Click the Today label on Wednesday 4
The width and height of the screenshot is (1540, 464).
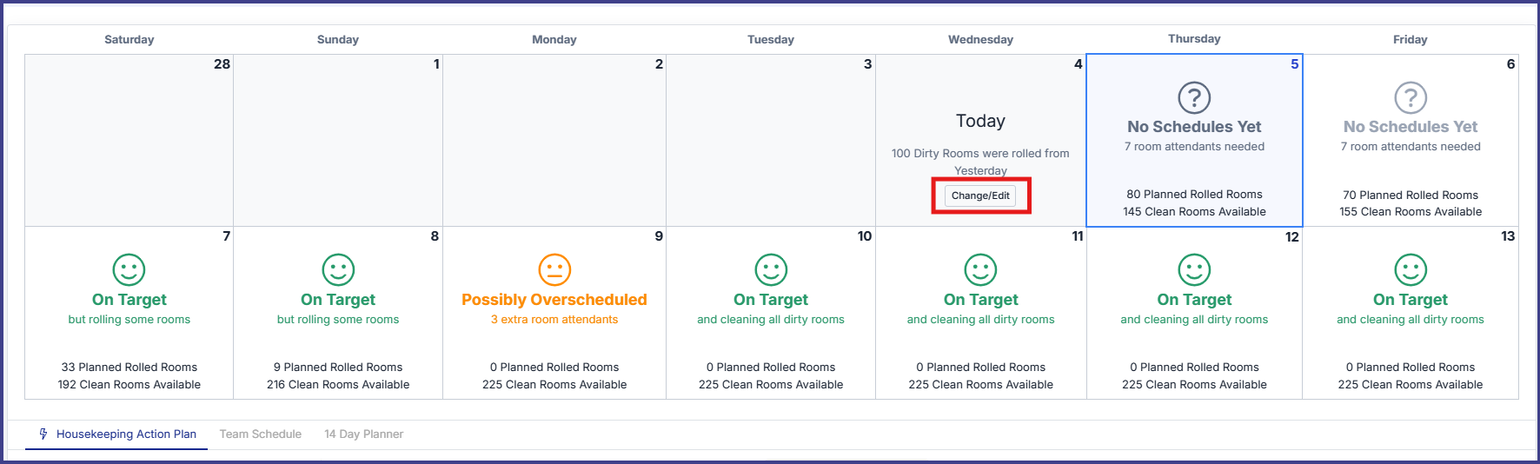[x=980, y=122]
